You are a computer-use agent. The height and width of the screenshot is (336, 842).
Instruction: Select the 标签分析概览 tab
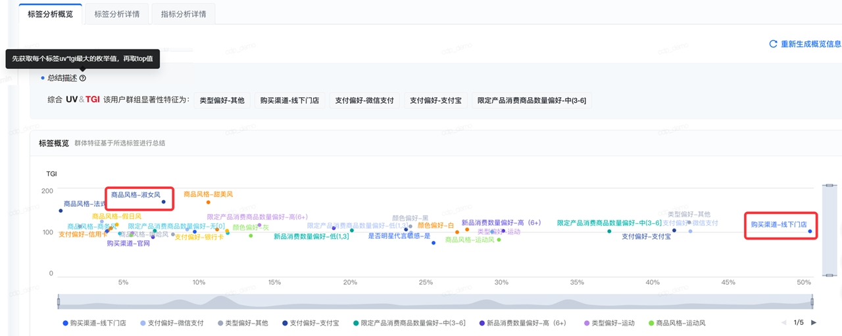[x=50, y=14]
